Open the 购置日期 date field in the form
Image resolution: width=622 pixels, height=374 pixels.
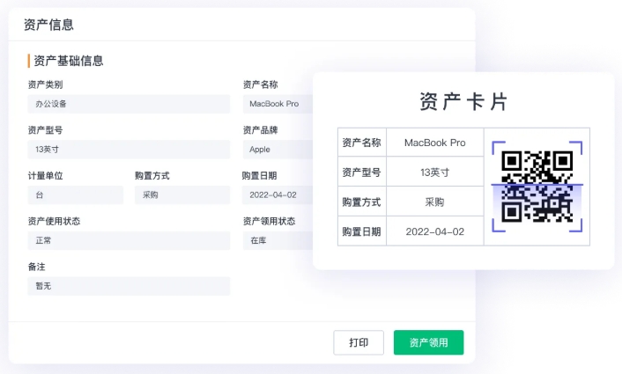click(x=278, y=194)
